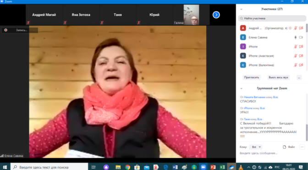This screenshot has width=308, height=170.
Task: Focus the Найти участника search field
Action: (x=272, y=18)
